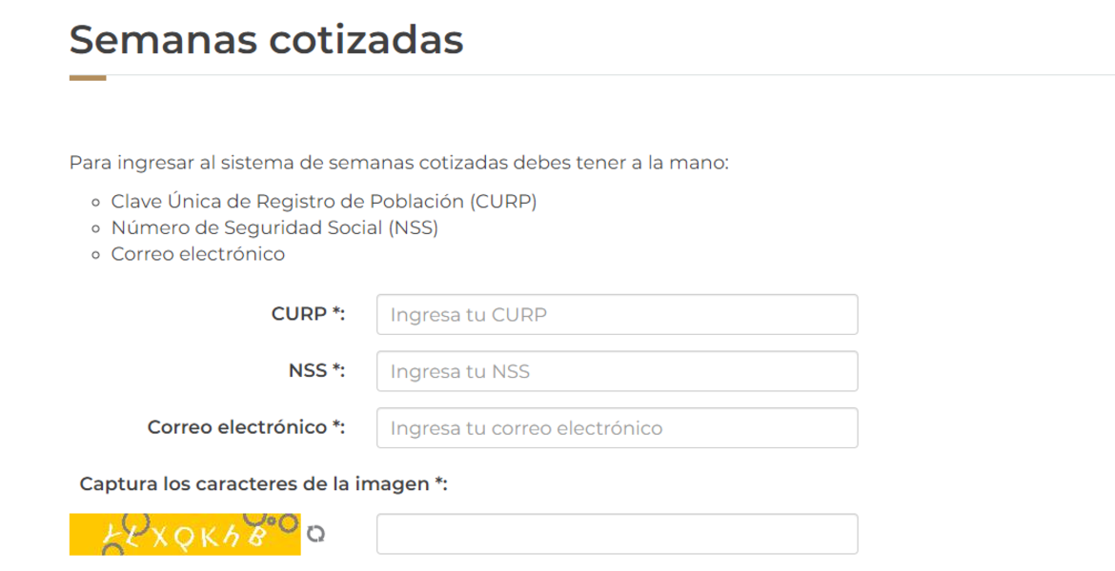Click the 'CURP *:' field label
The width and height of the screenshot is (1115, 571).
(x=308, y=315)
